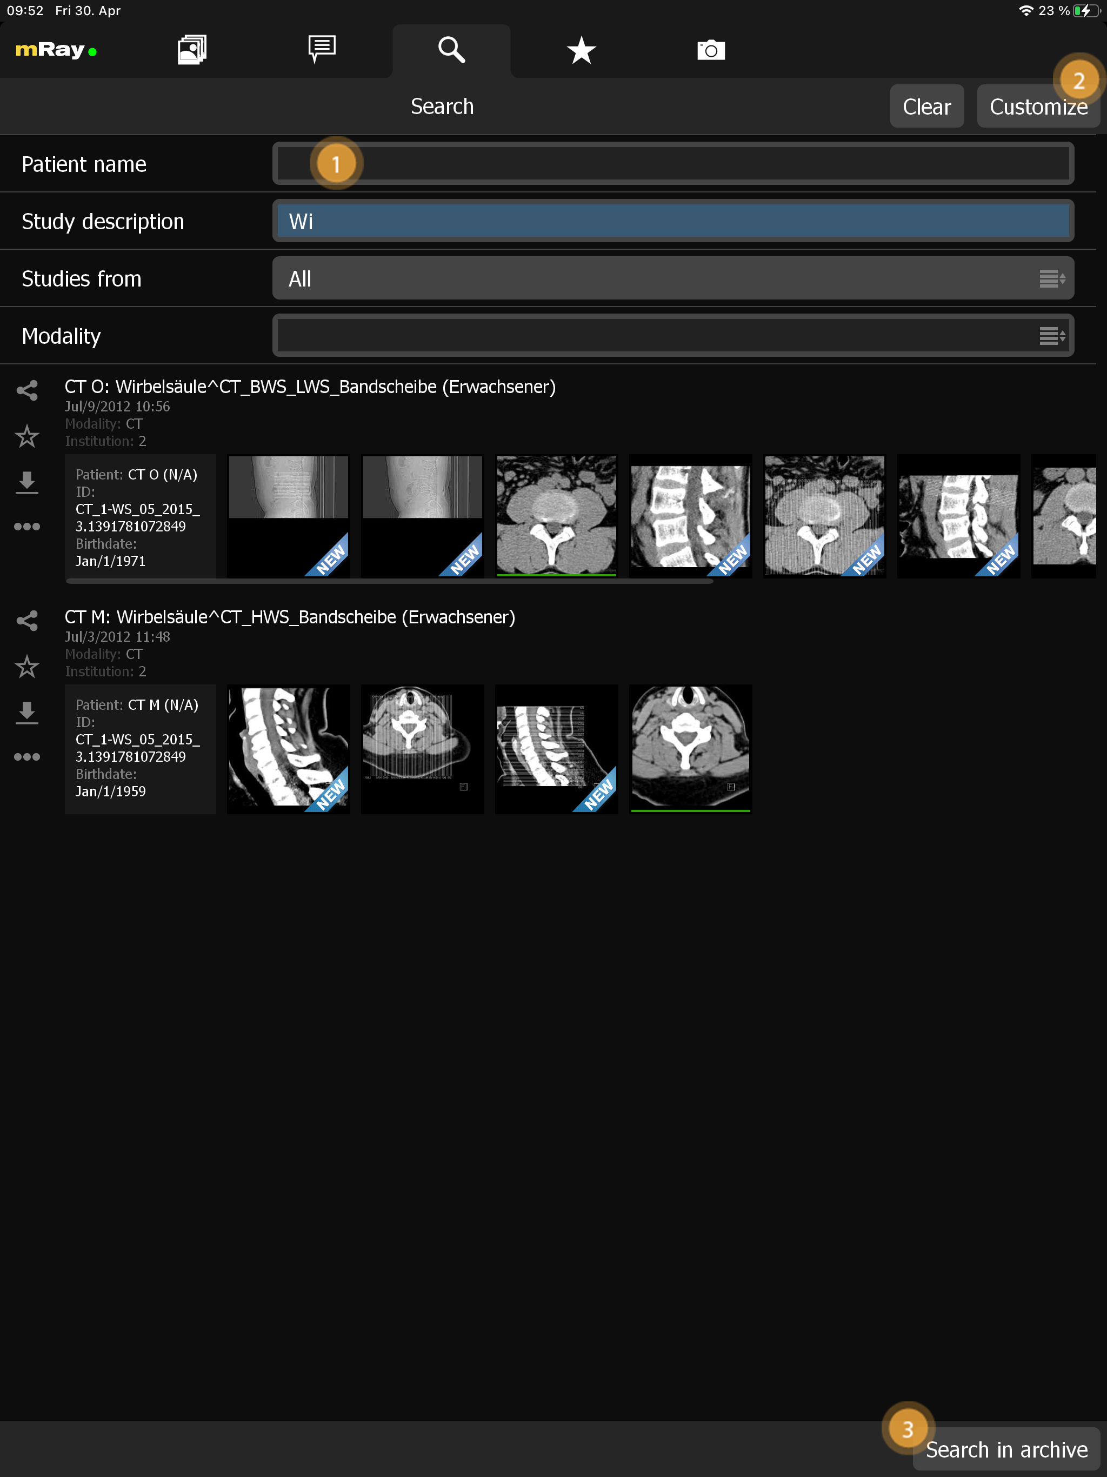Open the Modality dropdown list
Image resolution: width=1107 pixels, height=1477 pixels.
pos(672,336)
